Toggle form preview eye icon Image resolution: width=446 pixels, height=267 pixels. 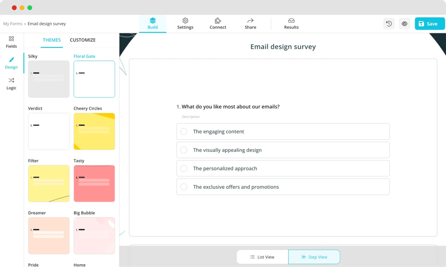click(405, 24)
